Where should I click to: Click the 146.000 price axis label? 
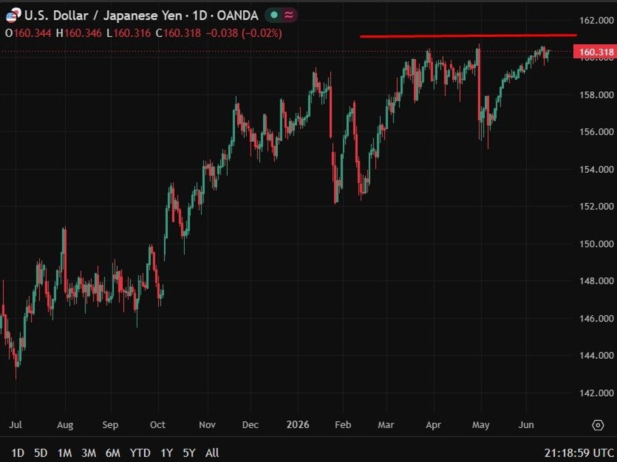click(x=597, y=318)
